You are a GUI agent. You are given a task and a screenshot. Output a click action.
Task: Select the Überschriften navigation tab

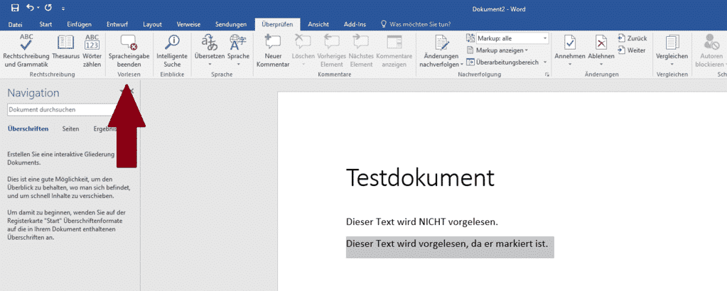(x=28, y=128)
